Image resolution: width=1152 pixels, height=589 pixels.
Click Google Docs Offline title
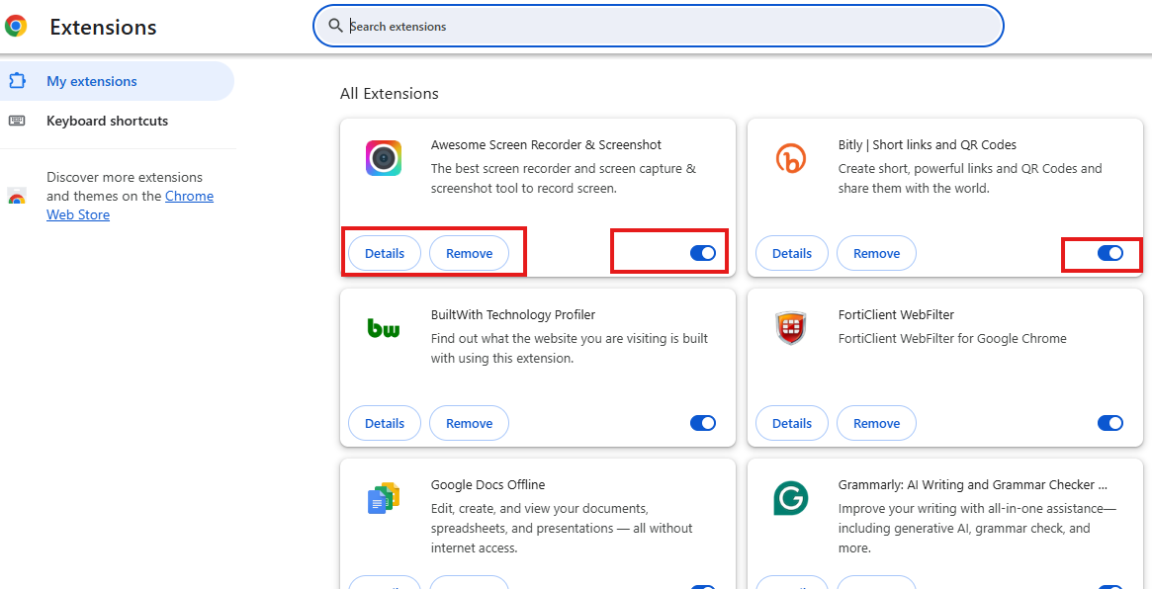[487, 484]
